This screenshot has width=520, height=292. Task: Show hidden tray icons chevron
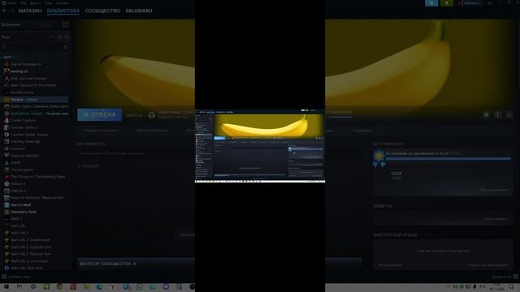(448, 286)
